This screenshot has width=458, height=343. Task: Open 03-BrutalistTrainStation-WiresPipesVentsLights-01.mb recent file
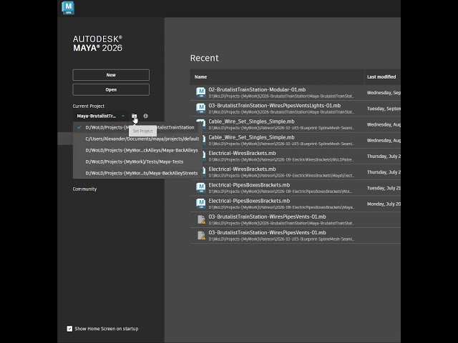[x=295, y=109]
